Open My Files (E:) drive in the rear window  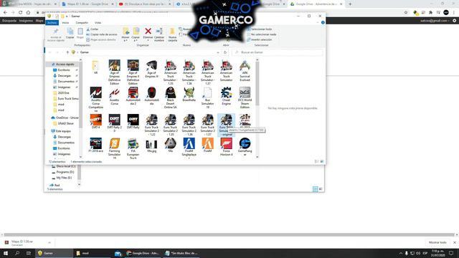point(62,178)
